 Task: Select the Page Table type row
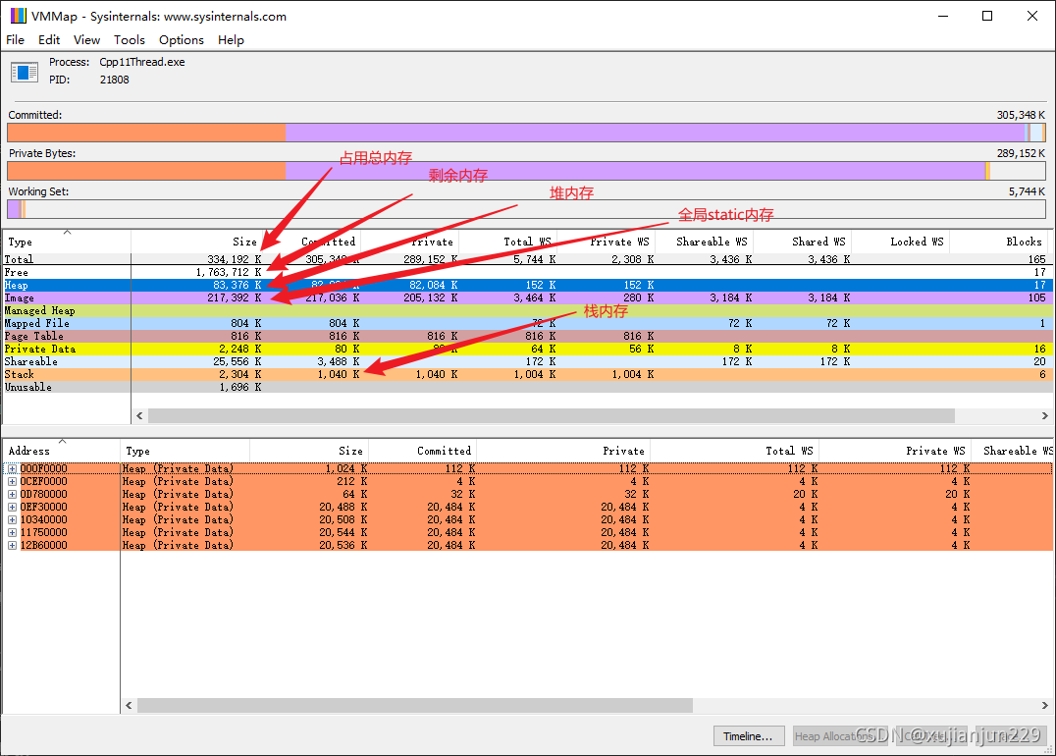coord(527,336)
